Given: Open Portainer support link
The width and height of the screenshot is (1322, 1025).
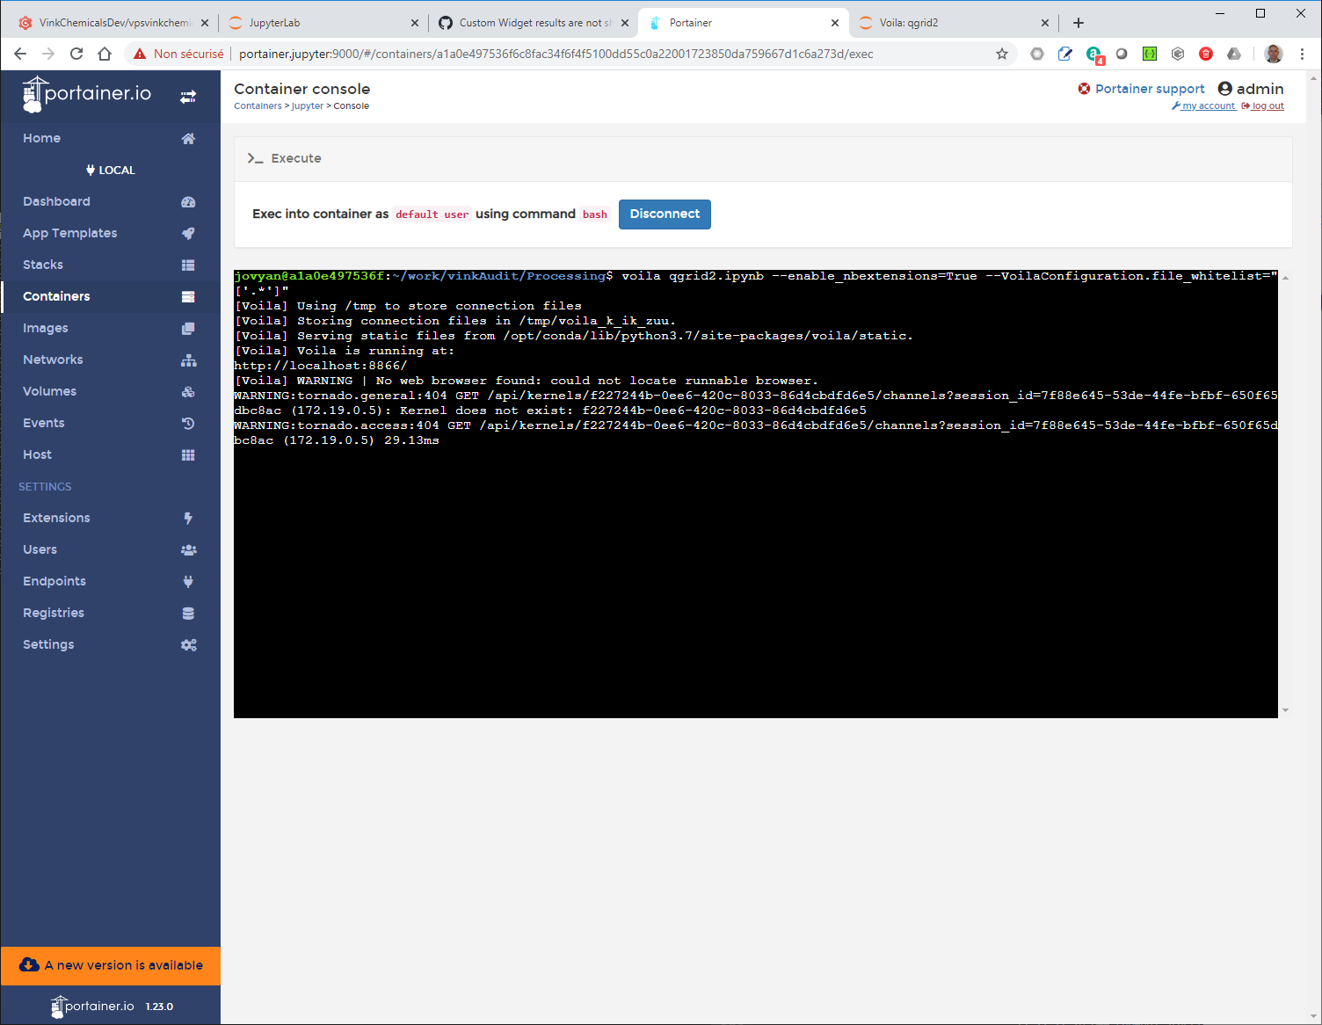Looking at the screenshot, I should point(1142,89).
